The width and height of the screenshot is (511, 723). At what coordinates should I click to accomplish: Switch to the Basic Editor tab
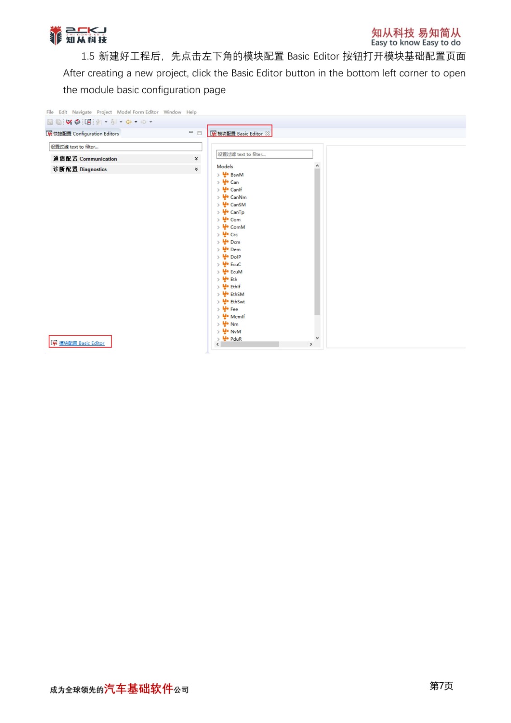[240, 134]
